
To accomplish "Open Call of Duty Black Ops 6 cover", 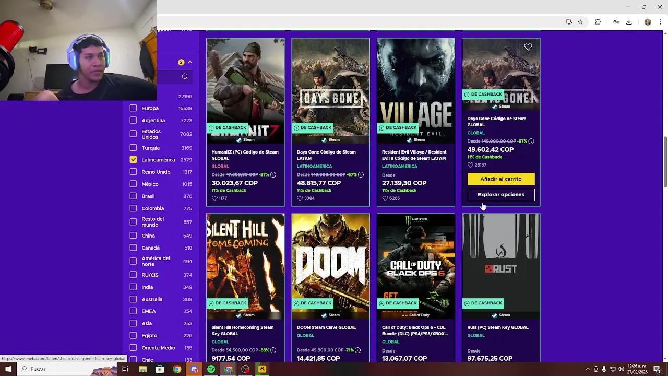I will point(416,266).
